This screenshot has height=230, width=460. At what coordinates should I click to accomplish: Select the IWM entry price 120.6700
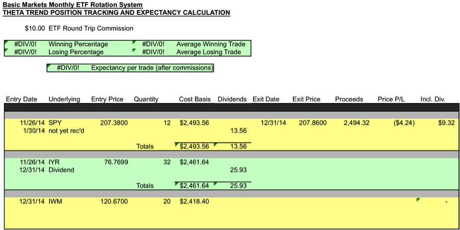(x=114, y=201)
